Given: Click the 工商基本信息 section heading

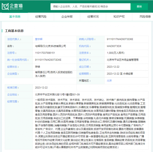Looking at the screenshot, I should pyautogui.click(x=14, y=31).
